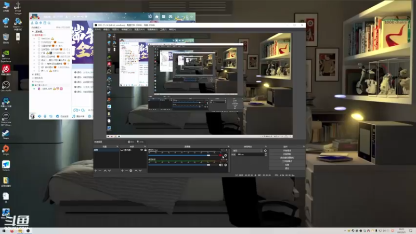The width and height of the screenshot is (416, 234).
Task: Unmute the red muted microphone speaker icon
Action: click(220, 155)
